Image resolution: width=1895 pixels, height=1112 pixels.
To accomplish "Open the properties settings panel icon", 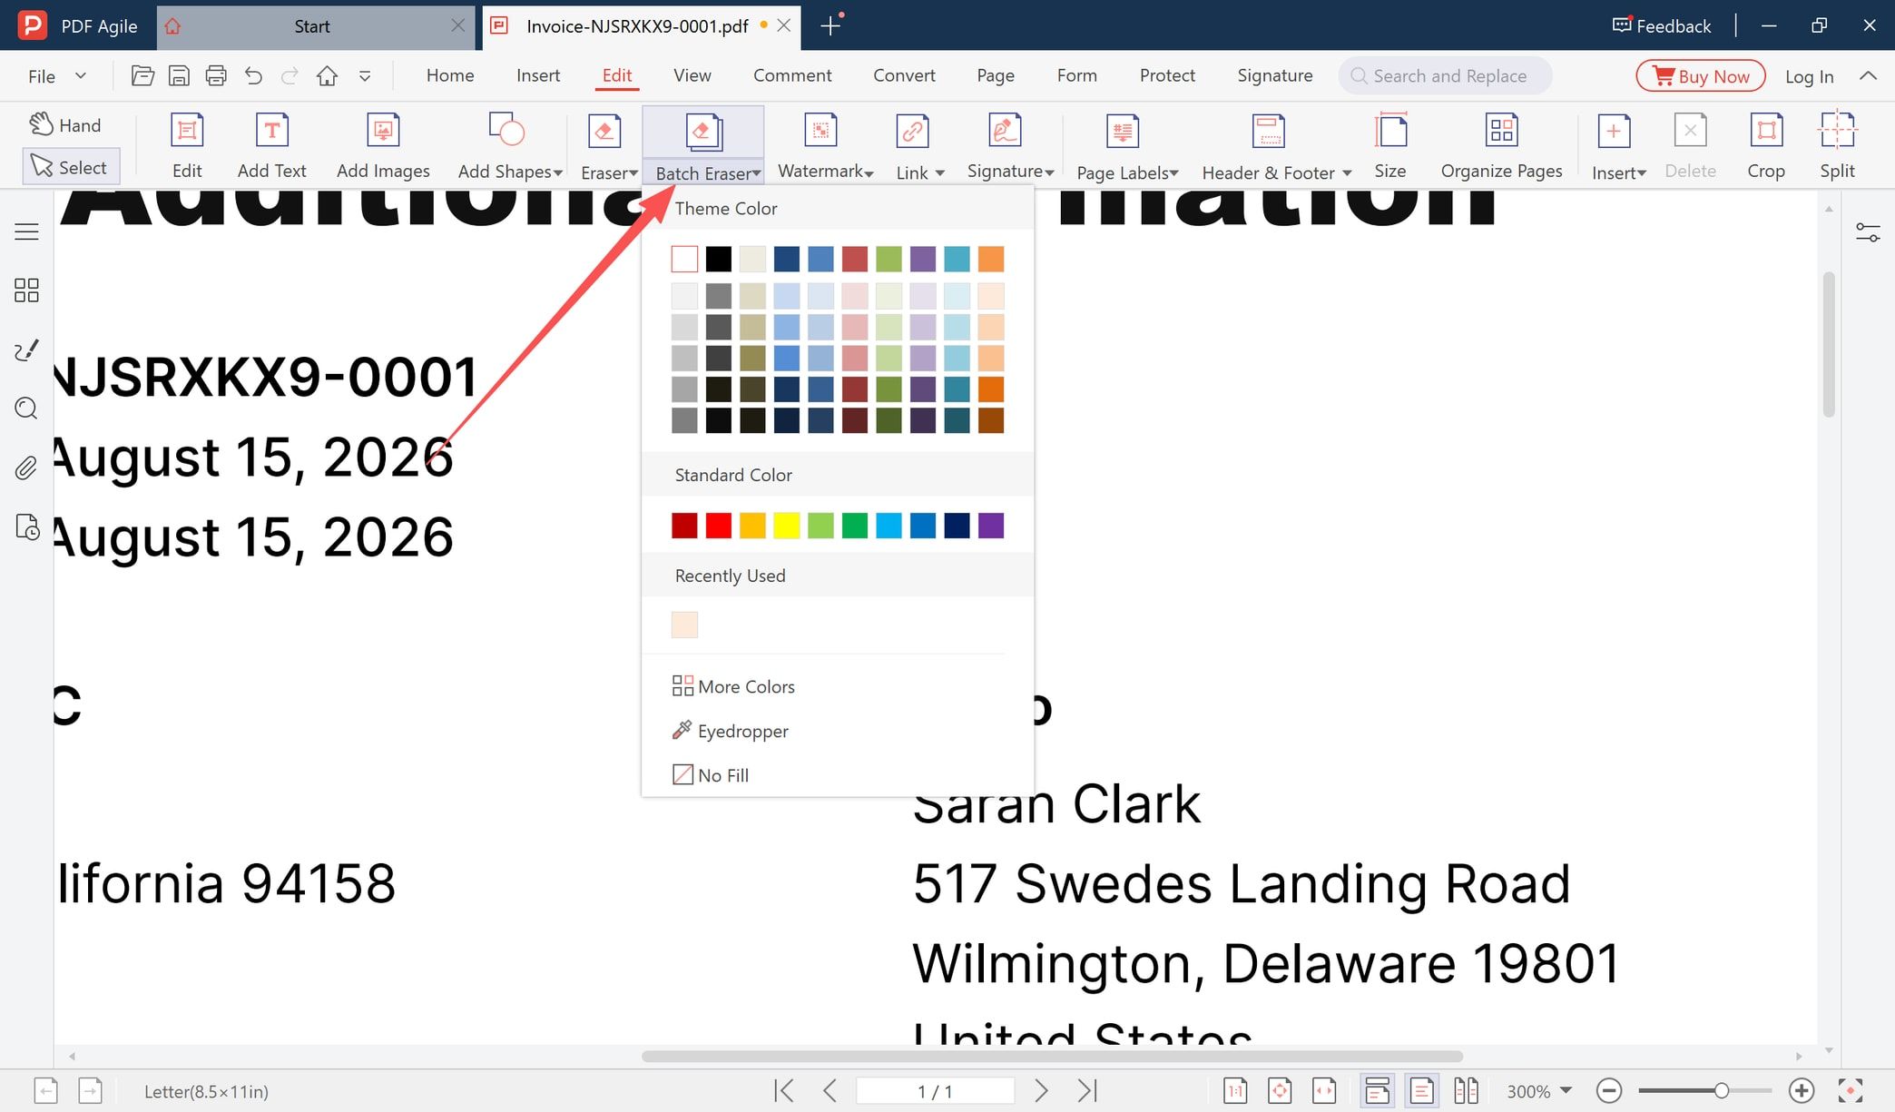I will click(x=1868, y=232).
